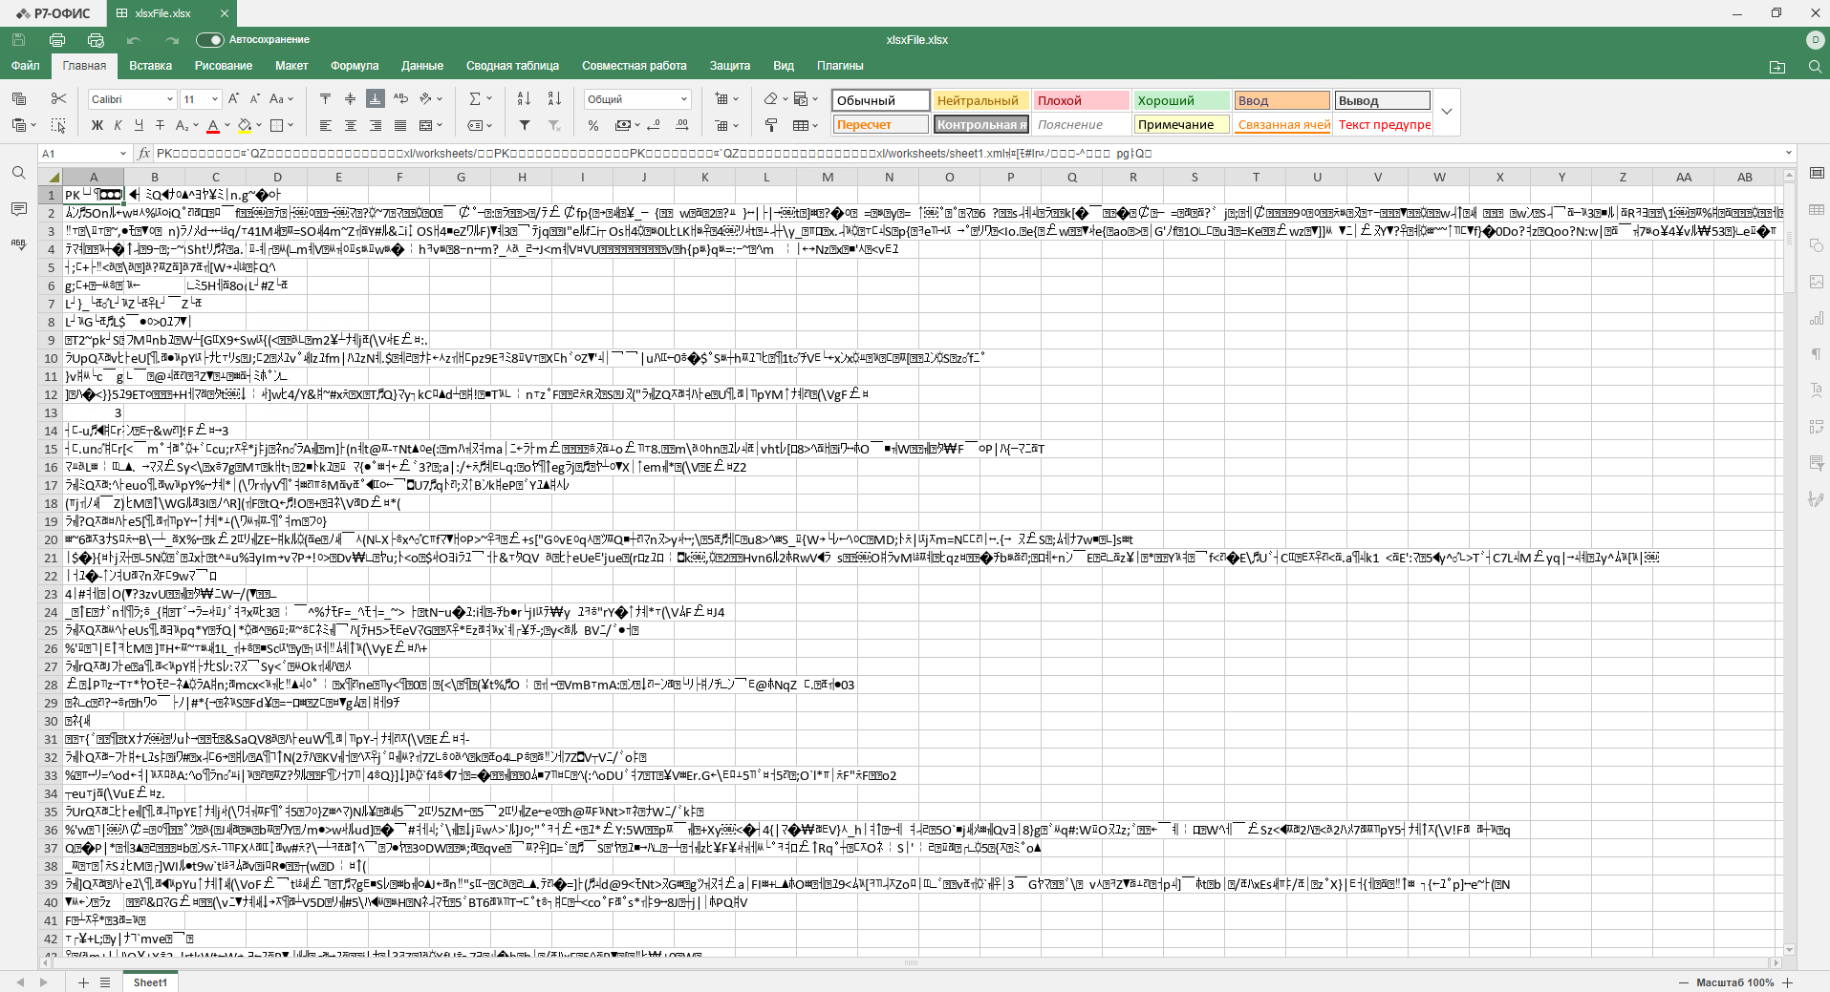Switch to the Сводная таблица tab
This screenshot has width=1830, height=992.
[512, 66]
